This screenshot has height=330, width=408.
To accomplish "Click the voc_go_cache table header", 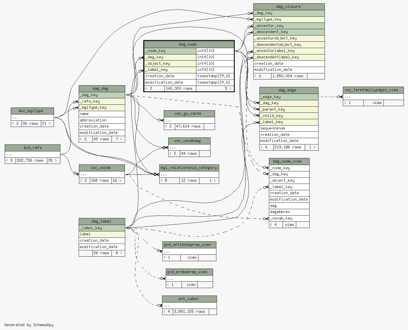I will point(189,114).
